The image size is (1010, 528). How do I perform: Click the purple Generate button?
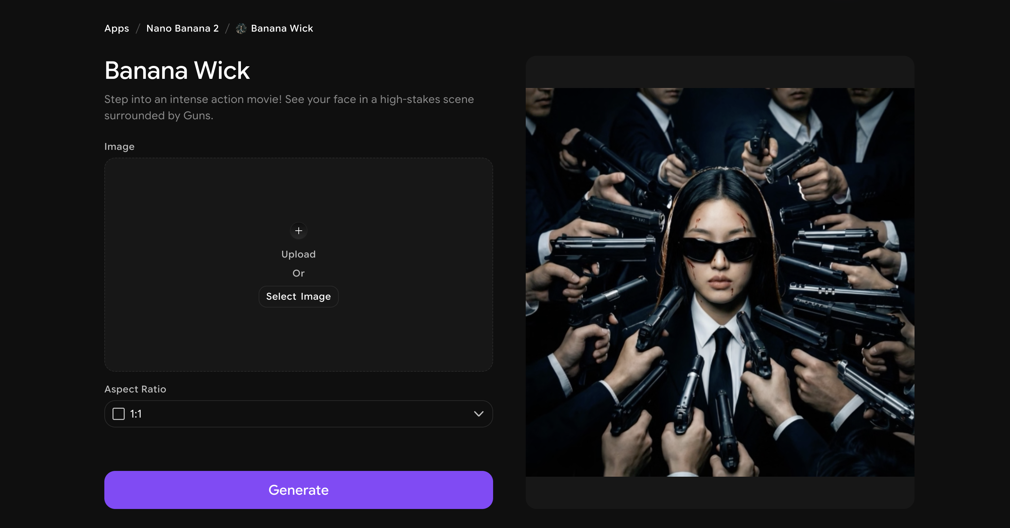298,490
